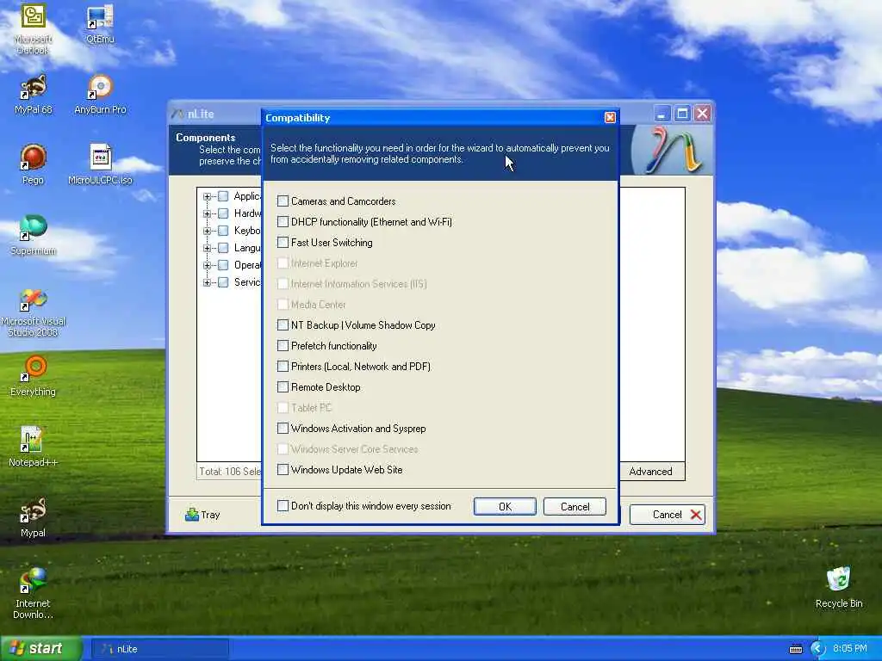Show hidden tray icons with the arrow
Screen dimensions: 882x661
817,649
